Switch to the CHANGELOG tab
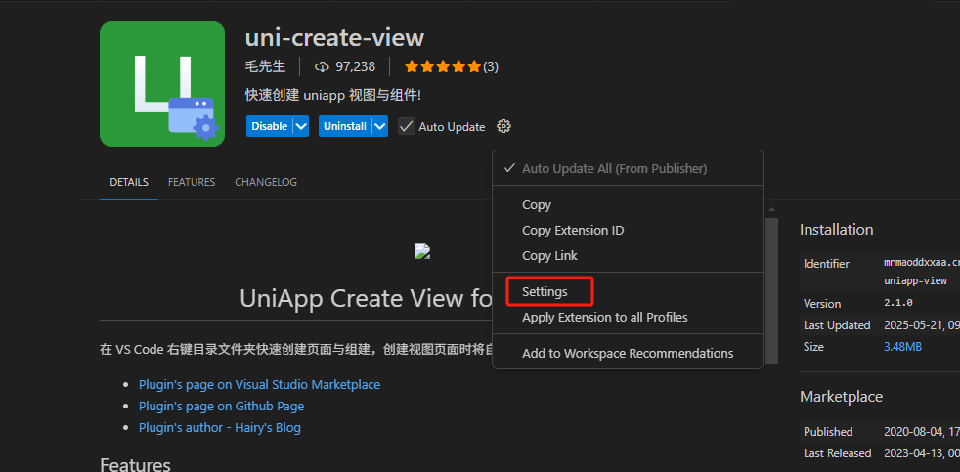The image size is (960, 472). [x=266, y=182]
